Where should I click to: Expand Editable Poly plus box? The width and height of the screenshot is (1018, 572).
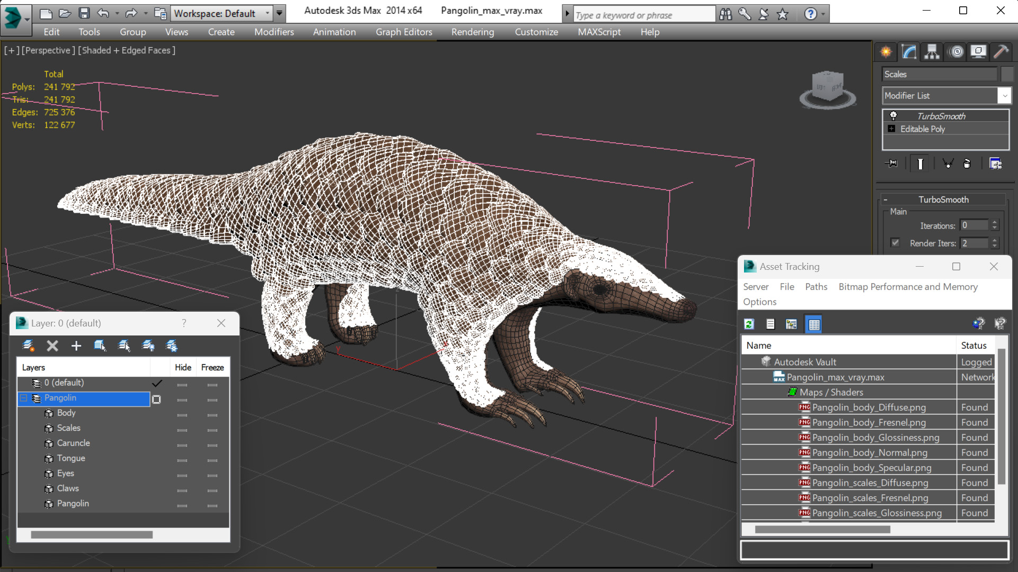point(891,129)
